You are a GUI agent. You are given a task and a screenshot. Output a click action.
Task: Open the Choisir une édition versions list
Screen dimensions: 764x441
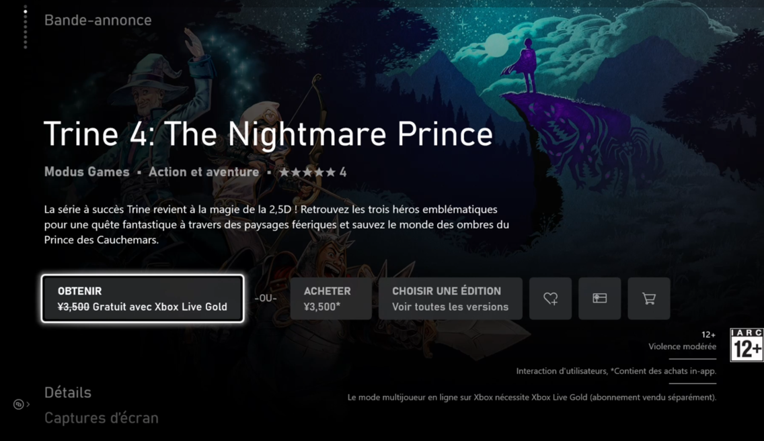pos(450,299)
